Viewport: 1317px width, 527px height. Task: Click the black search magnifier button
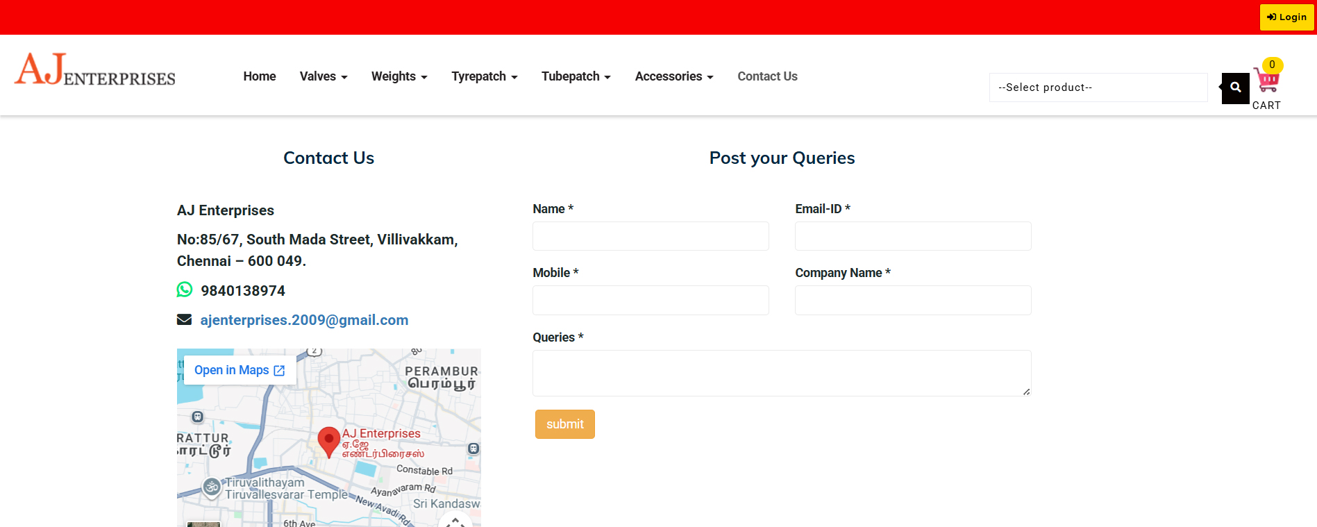tap(1236, 87)
